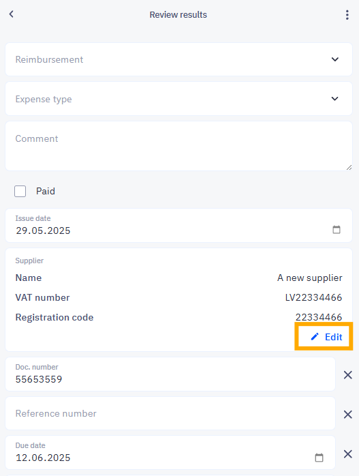Click the Reimbursement chevron arrow
The height and width of the screenshot is (476, 359).
(x=334, y=59)
